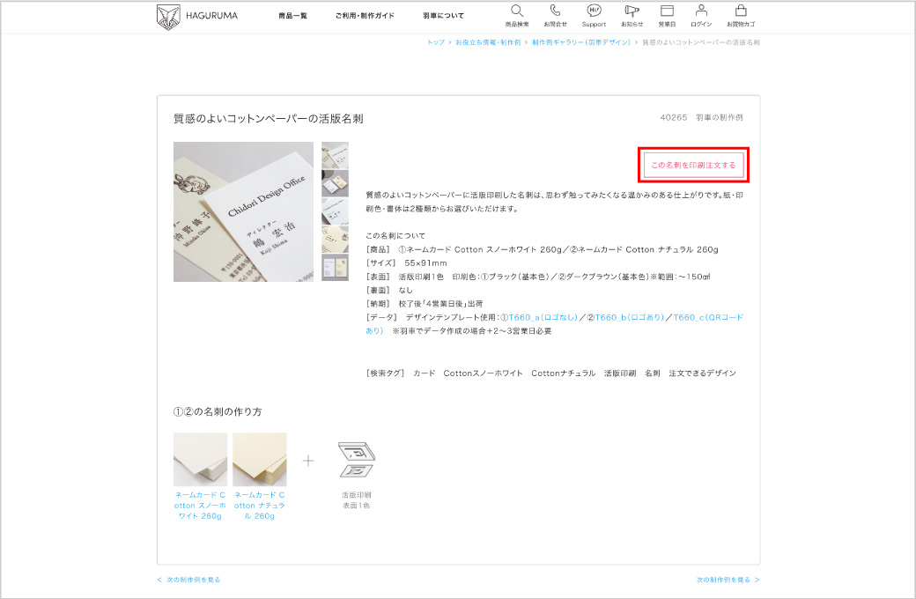Select the first small gallery thumbnail
The width and height of the screenshot is (916, 599).
(335, 155)
